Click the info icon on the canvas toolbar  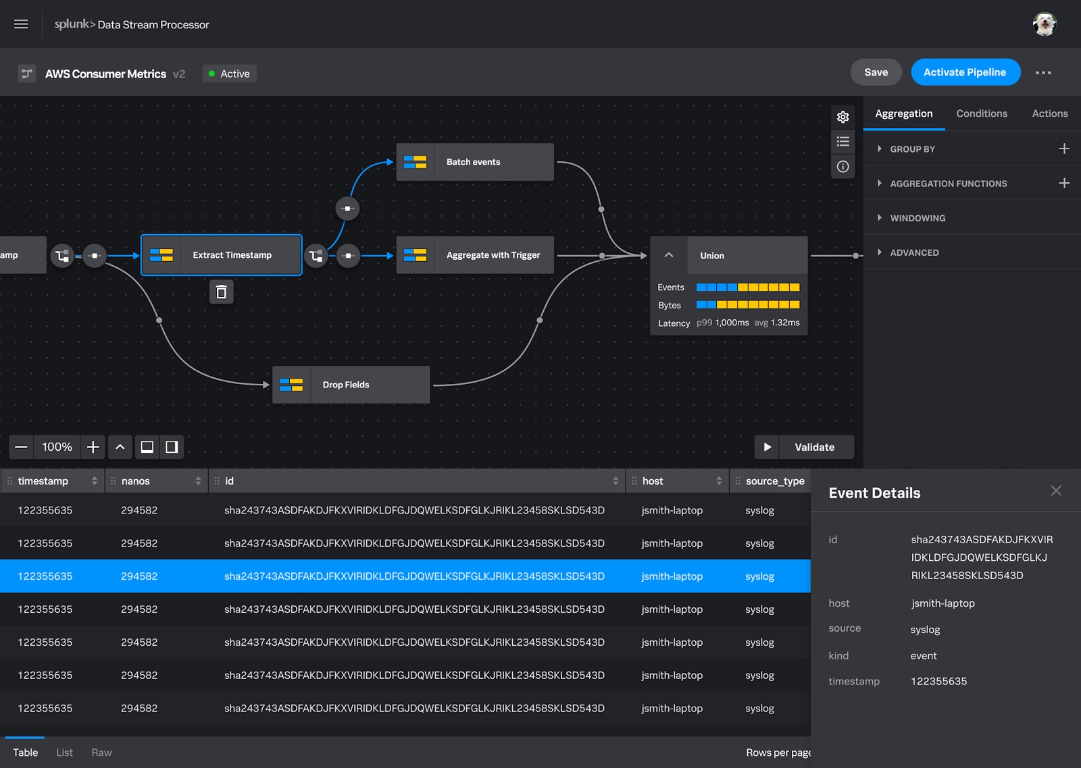pyautogui.click(x=843, y=167)
